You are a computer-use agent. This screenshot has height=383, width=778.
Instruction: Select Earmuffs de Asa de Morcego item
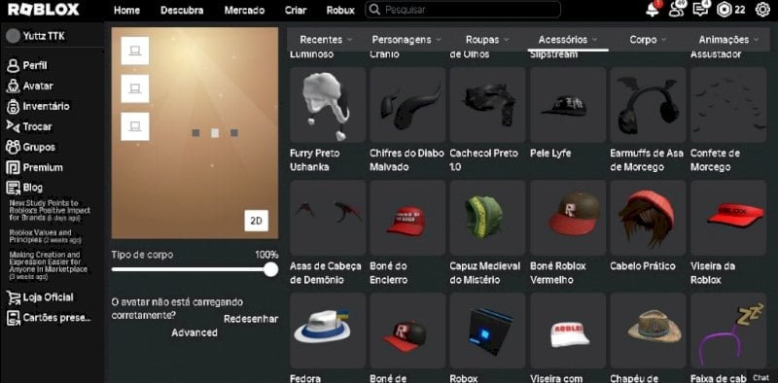click(x=648, y=105)
